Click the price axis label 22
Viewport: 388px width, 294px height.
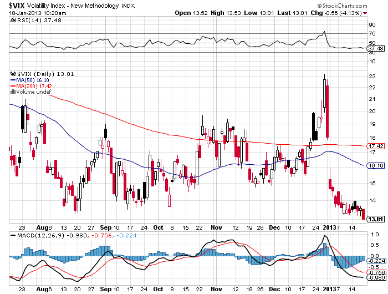[x=372, y=88]
